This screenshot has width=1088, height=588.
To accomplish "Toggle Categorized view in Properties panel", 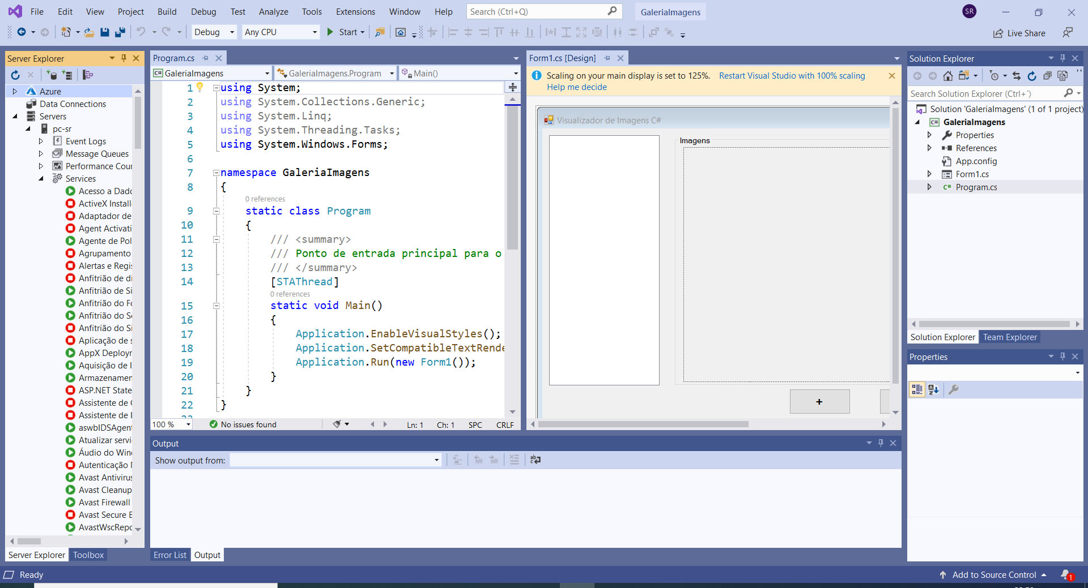I will click(x=916, y=389).
